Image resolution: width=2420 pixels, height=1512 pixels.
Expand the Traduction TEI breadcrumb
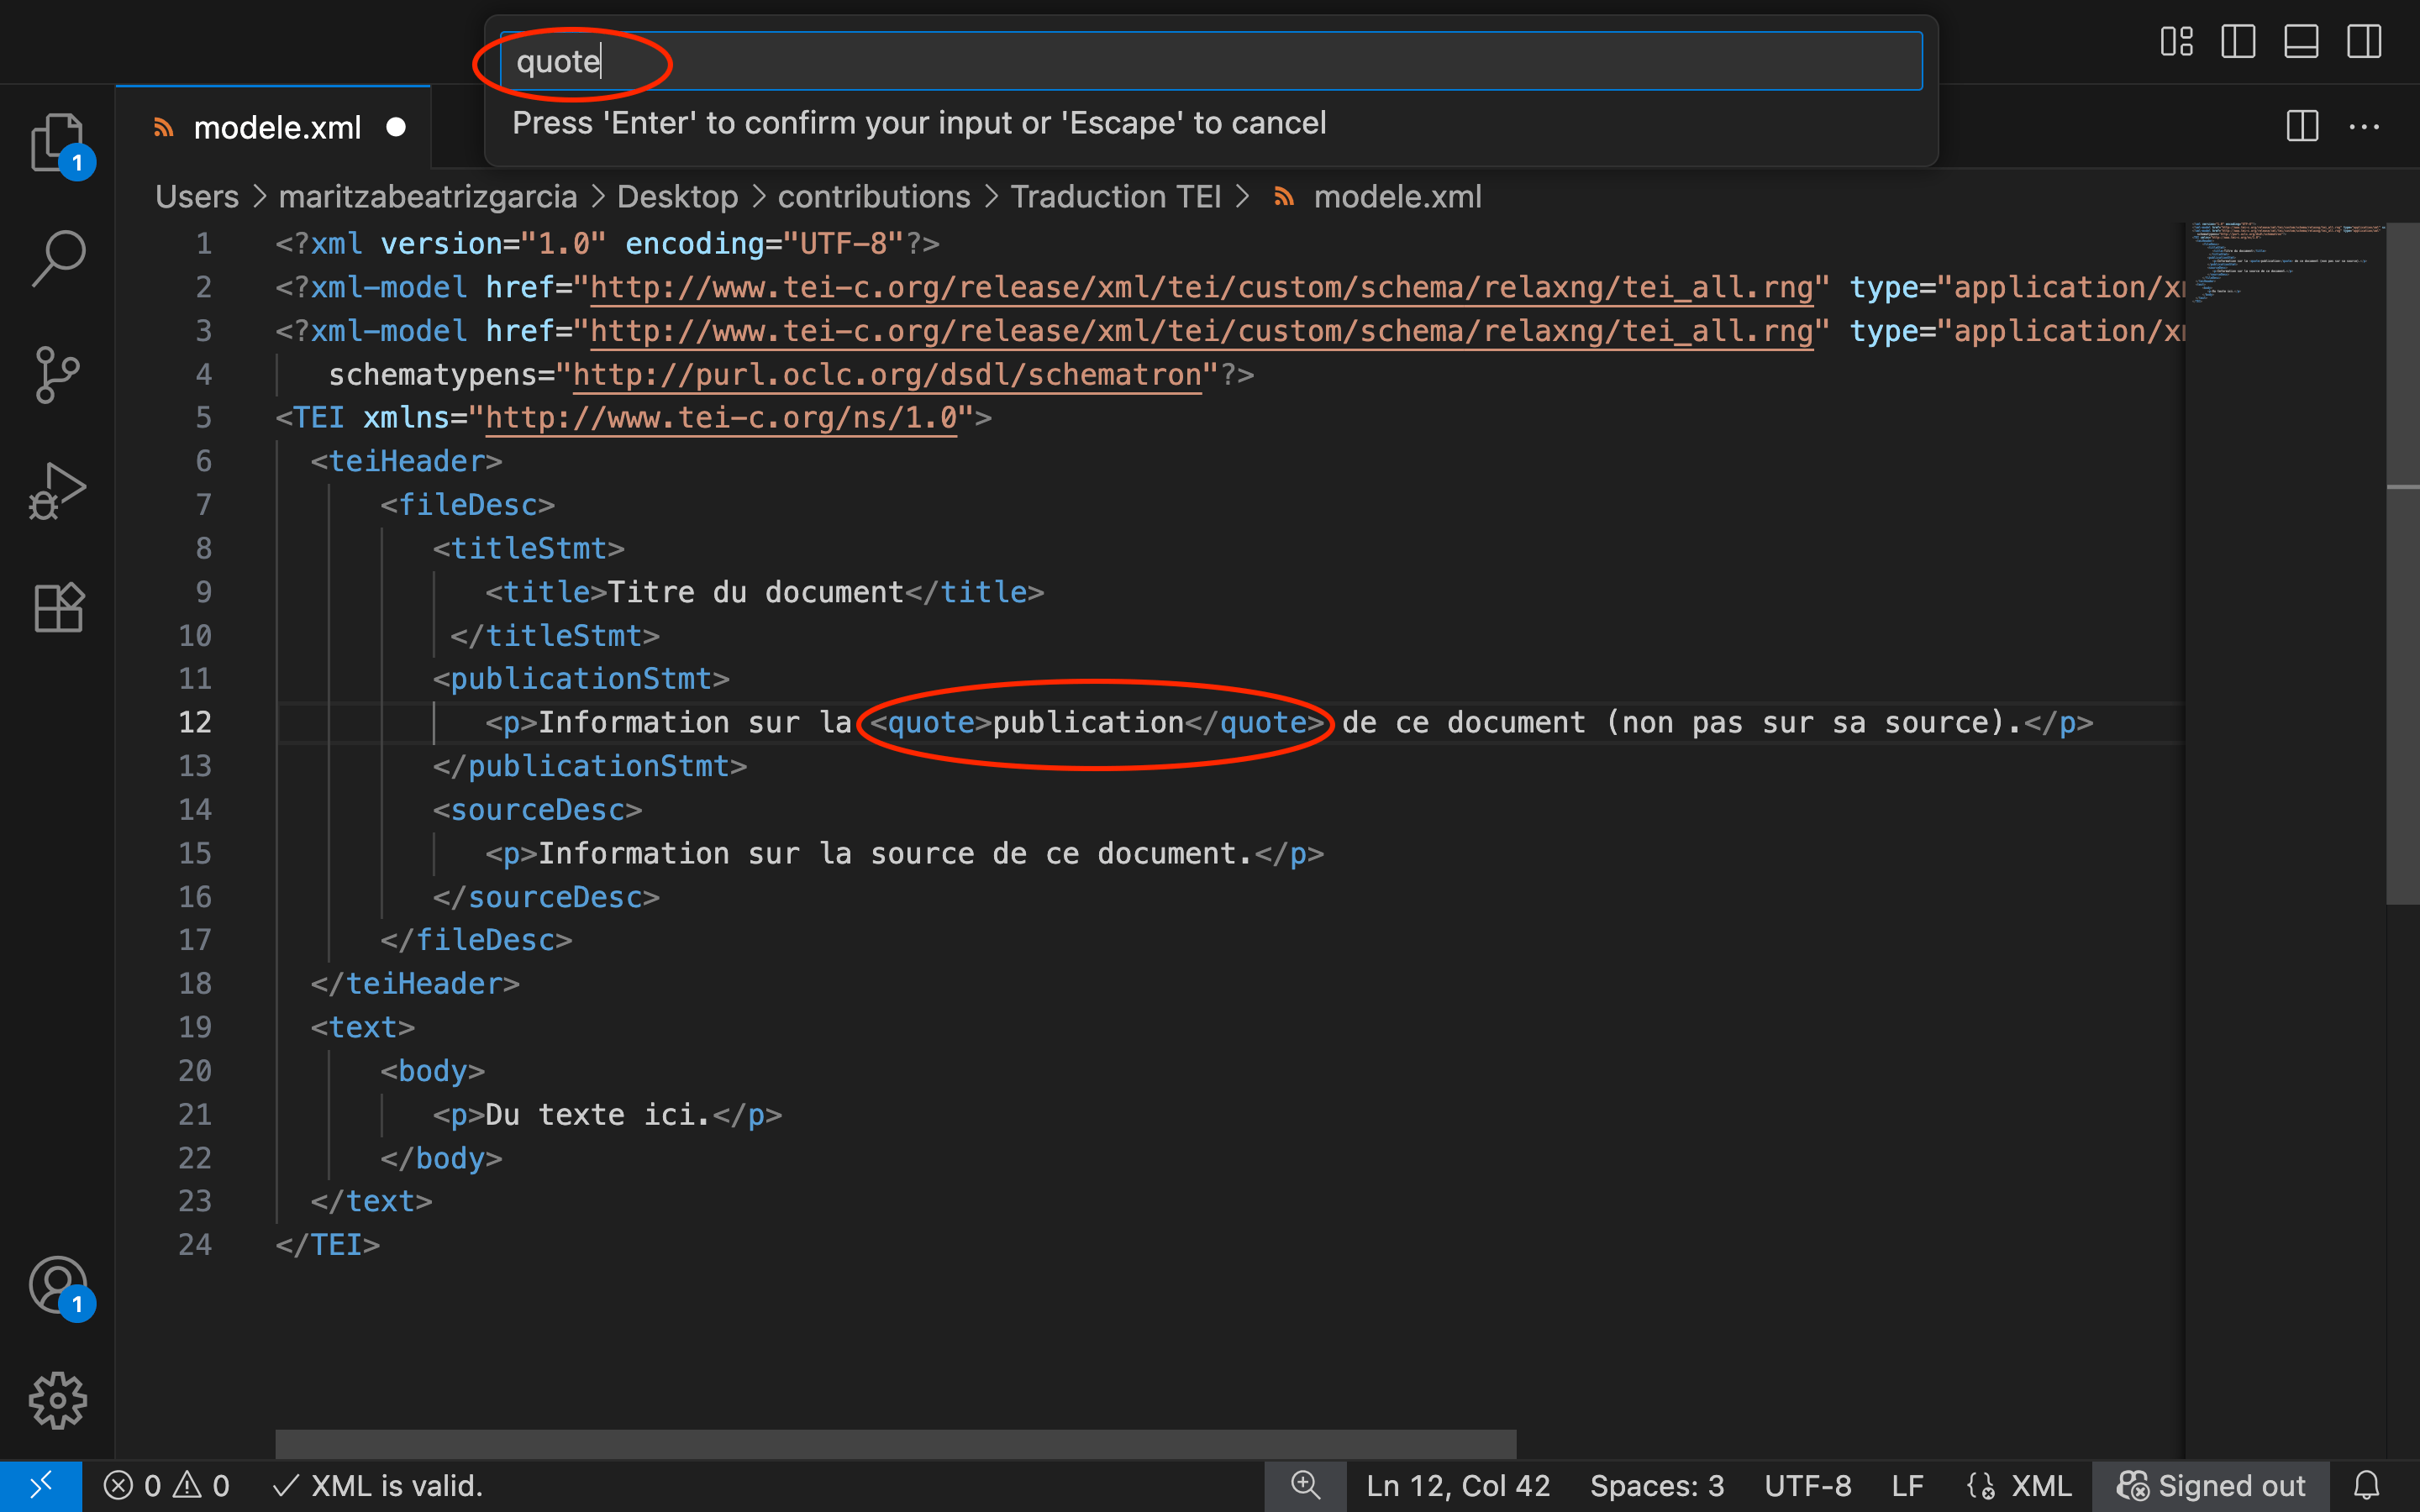[x=1118, y=196]
